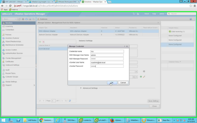Open the Back navigation dropdown
This screenshot has width=197, height=123.
coord(16,19)
